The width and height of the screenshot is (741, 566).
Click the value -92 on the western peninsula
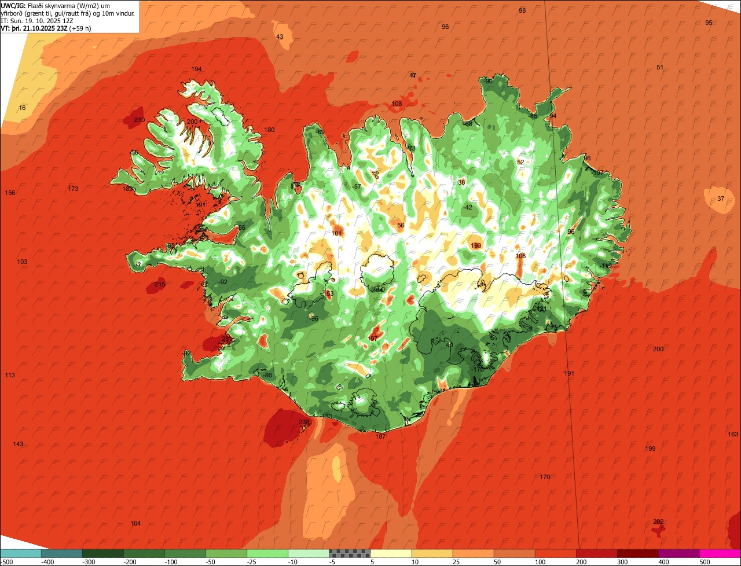point(222,282)
